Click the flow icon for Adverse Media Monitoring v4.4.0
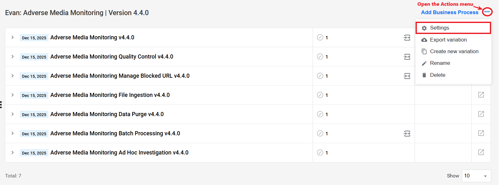Image resolution: width=499 pixels, height=185 pixels. (x=407, y=38)
